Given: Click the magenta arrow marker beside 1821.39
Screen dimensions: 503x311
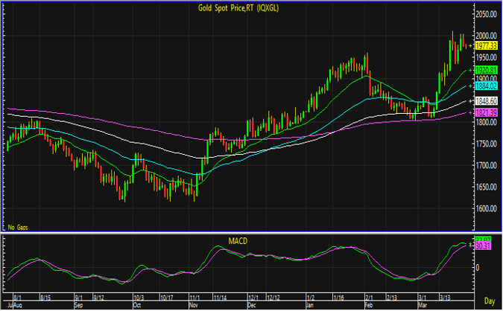Looking at the screenshot, I should 470,112.
